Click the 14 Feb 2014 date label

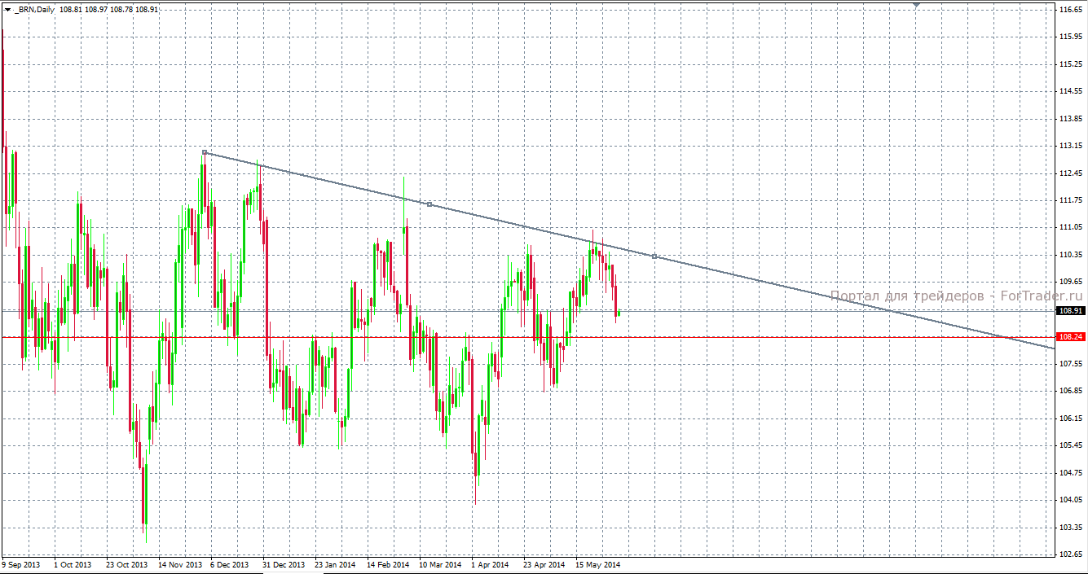[x=388, y=564]
